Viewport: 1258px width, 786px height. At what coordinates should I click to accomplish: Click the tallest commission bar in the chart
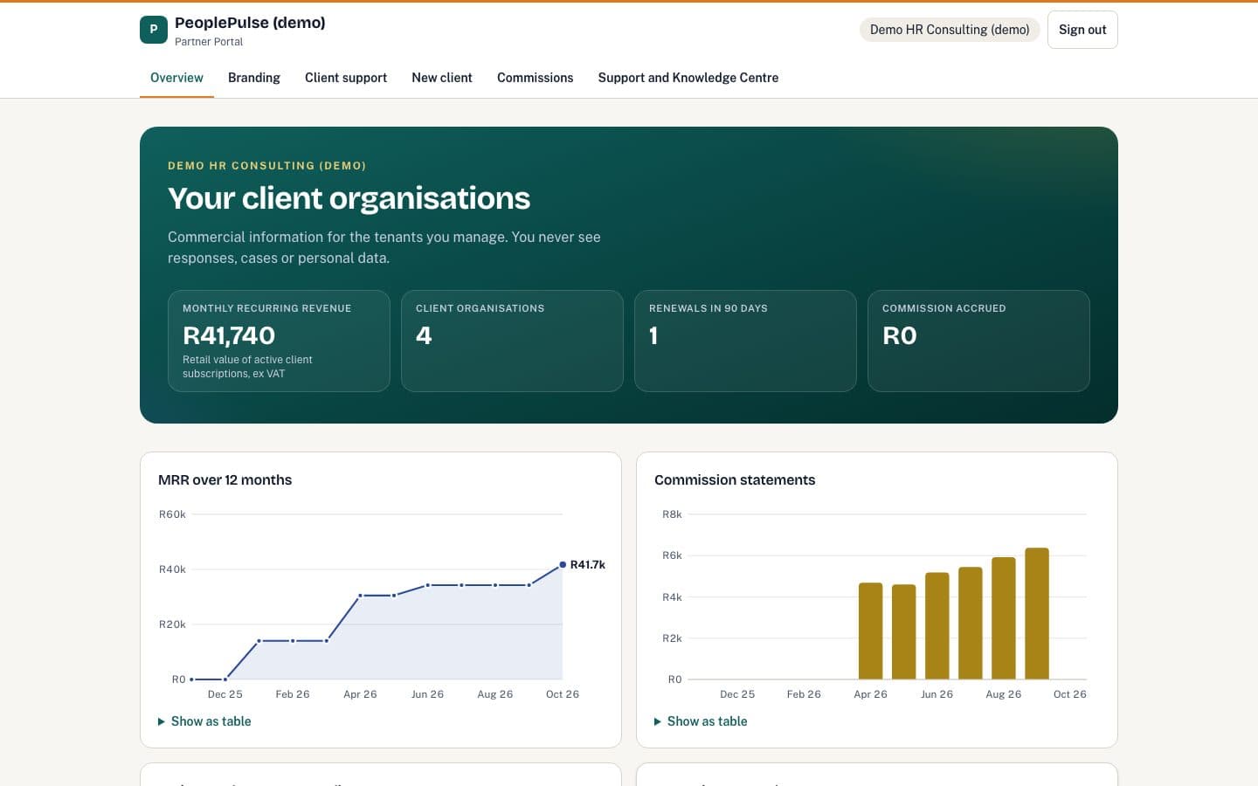[x=1037, y=613]
